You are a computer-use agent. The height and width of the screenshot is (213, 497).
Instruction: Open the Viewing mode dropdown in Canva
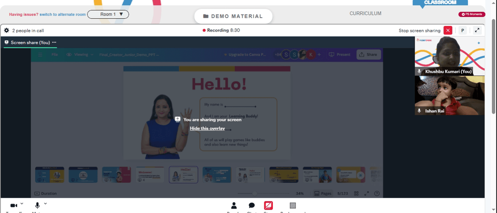click(80, 54)
